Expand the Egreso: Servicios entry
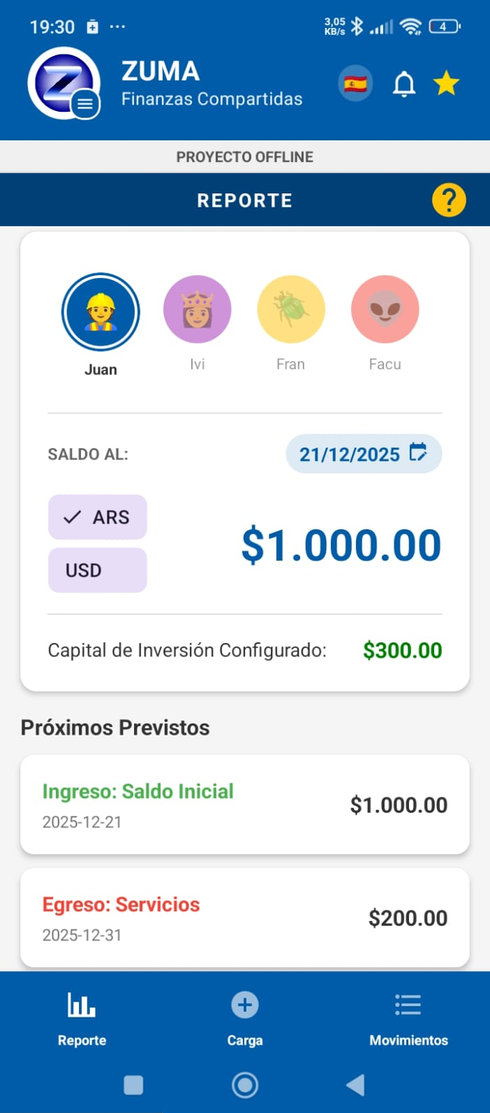The width and height of the screenshot is (490, 1113). [x=244, y=917]
